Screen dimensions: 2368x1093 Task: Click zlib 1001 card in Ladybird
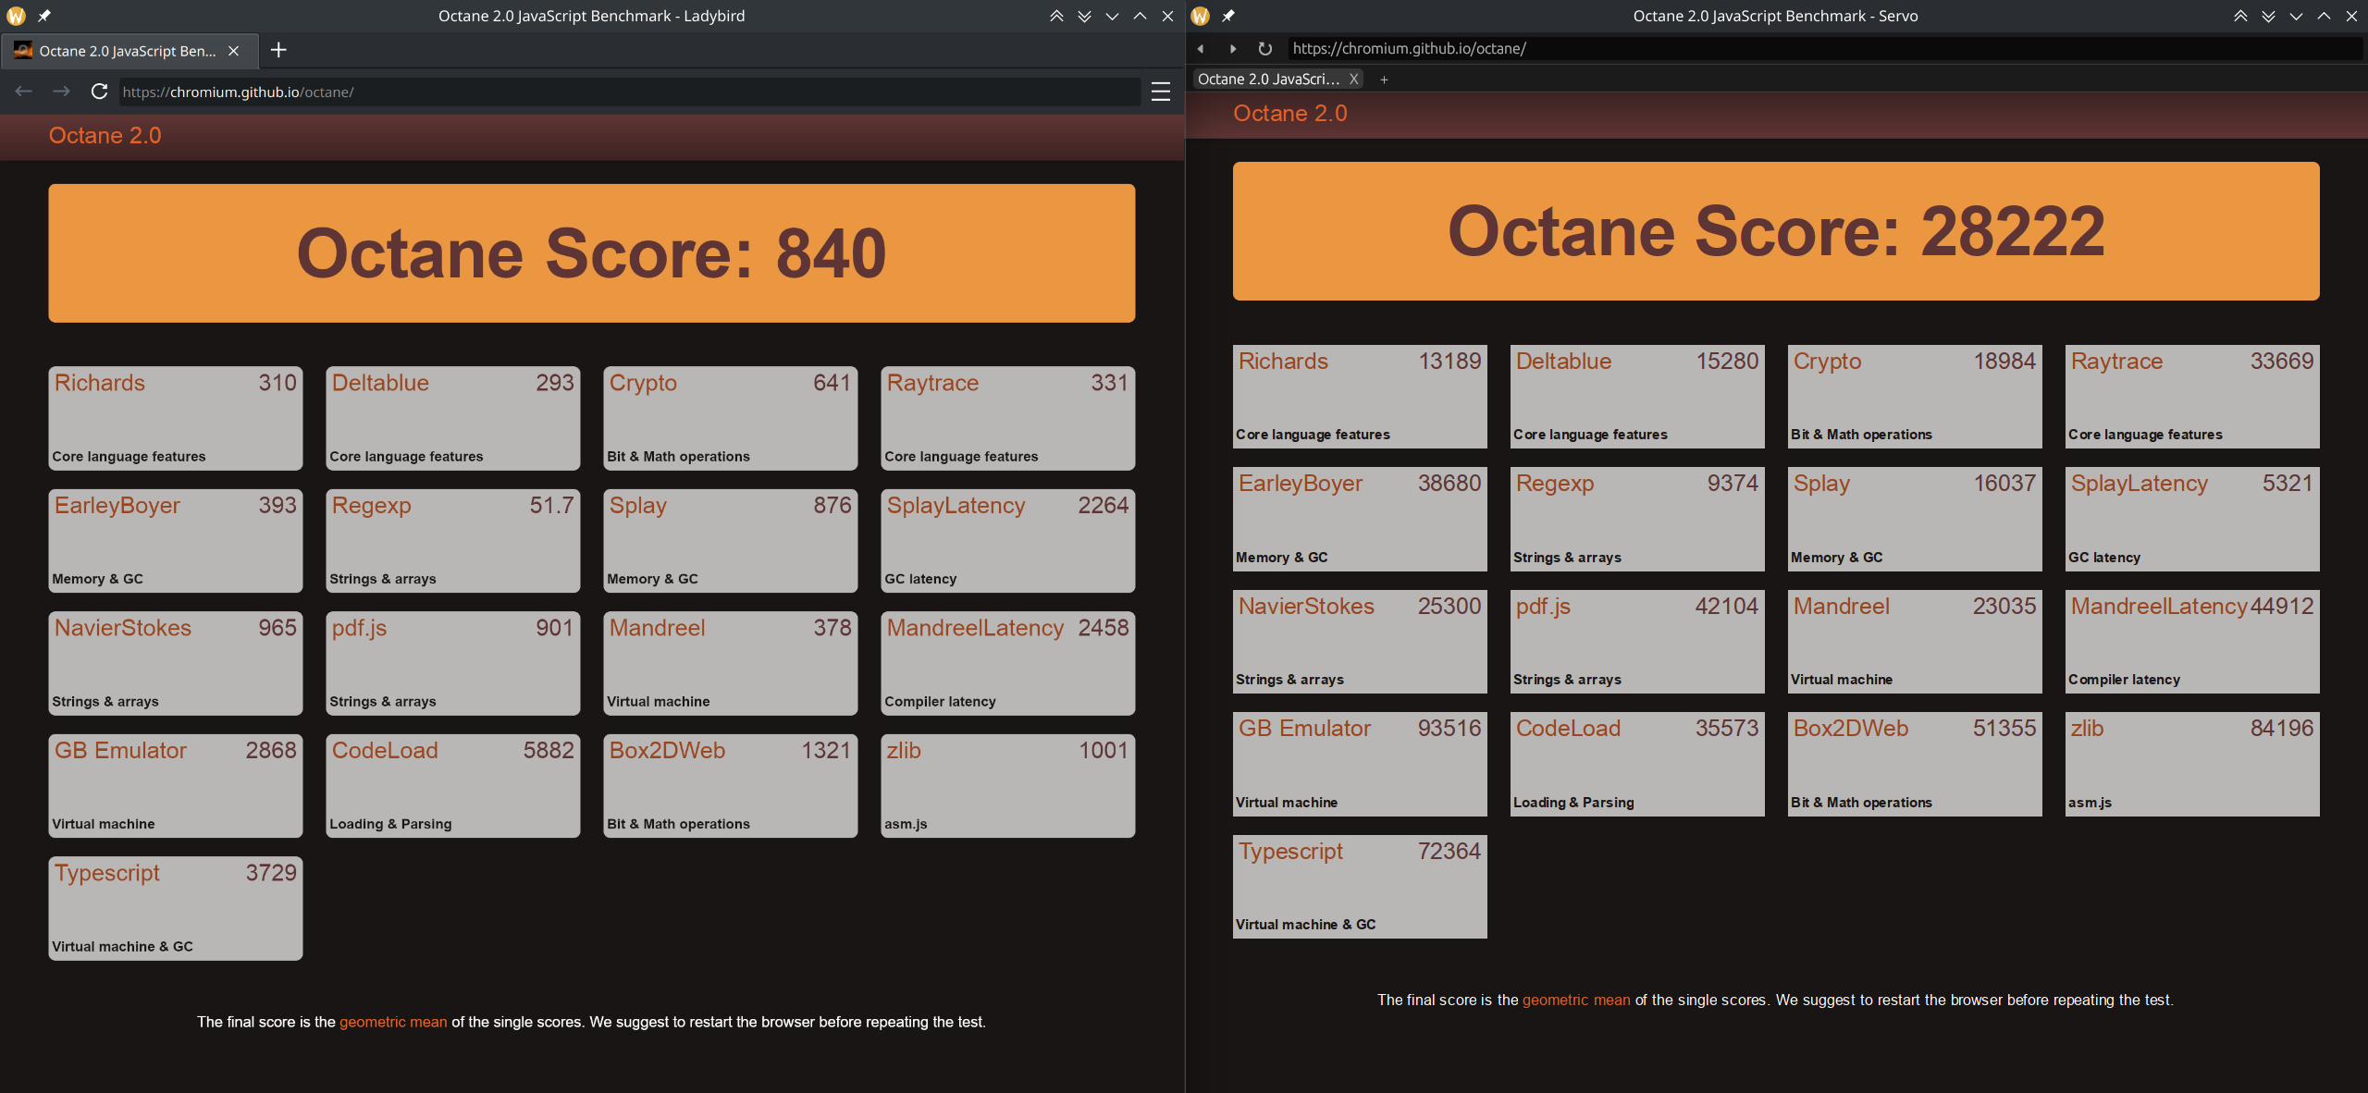1008,786
